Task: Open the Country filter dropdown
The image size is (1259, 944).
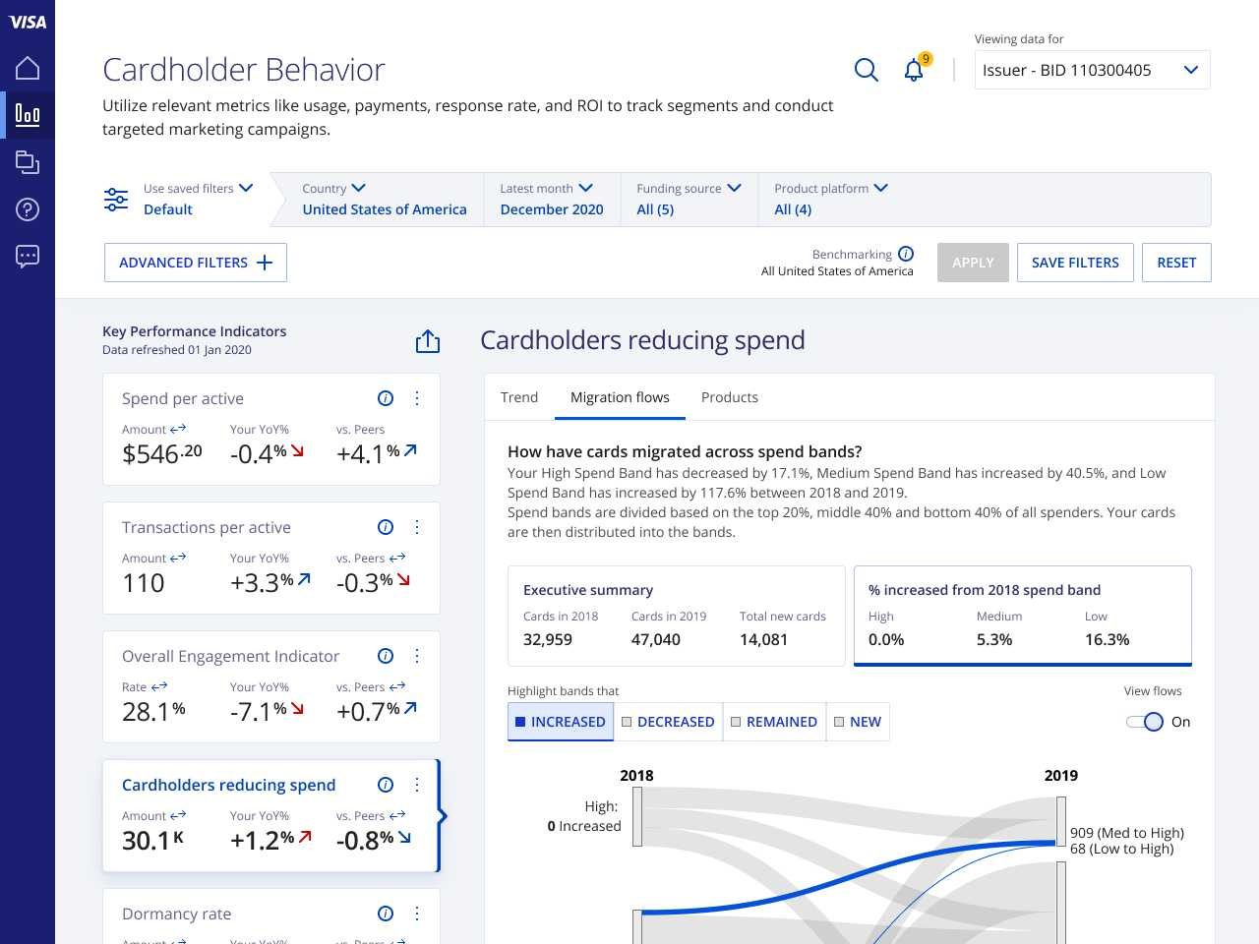Action: (x=334, y=188)
